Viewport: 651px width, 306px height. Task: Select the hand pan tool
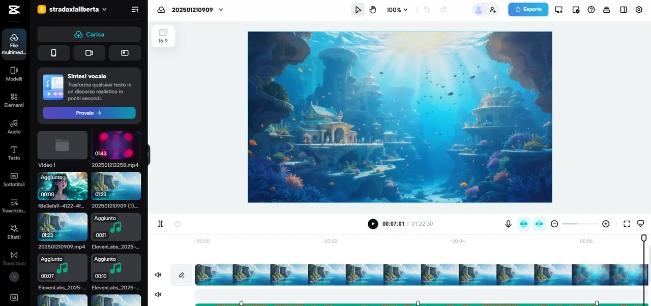coord(373,10)
